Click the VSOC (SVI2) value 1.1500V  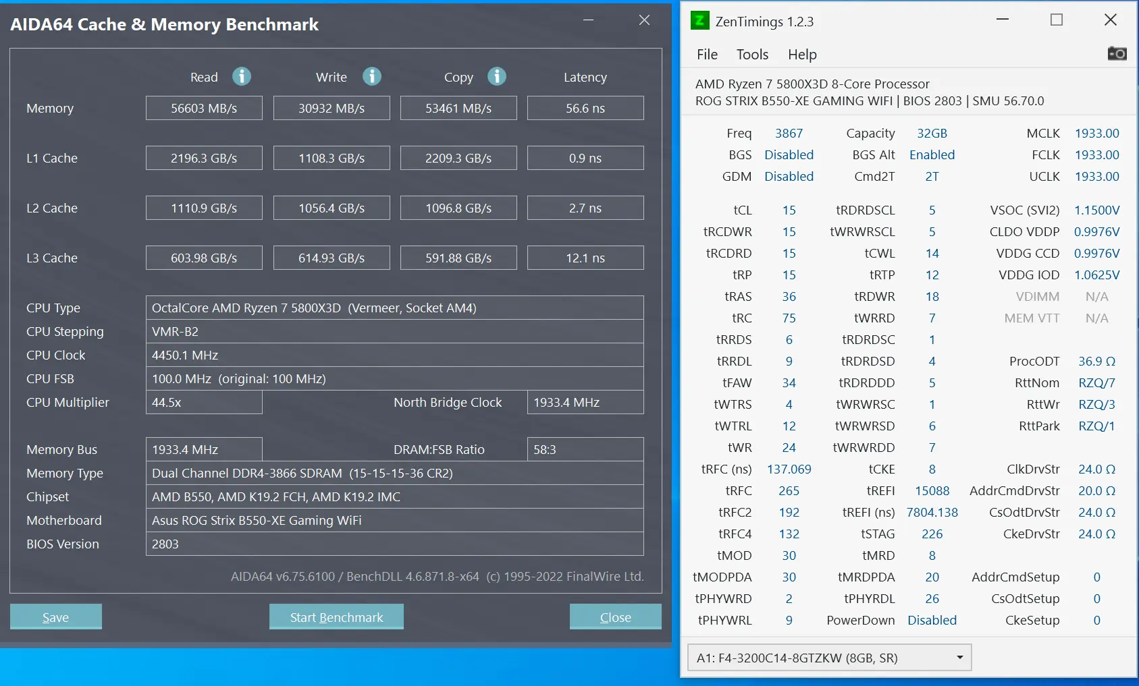[x=1096, y=210]
